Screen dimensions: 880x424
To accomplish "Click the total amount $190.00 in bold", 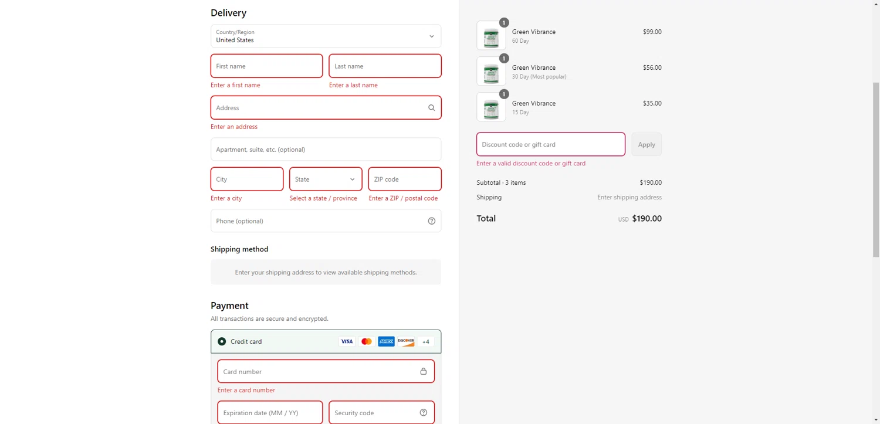I will click(x=647, y=219).
